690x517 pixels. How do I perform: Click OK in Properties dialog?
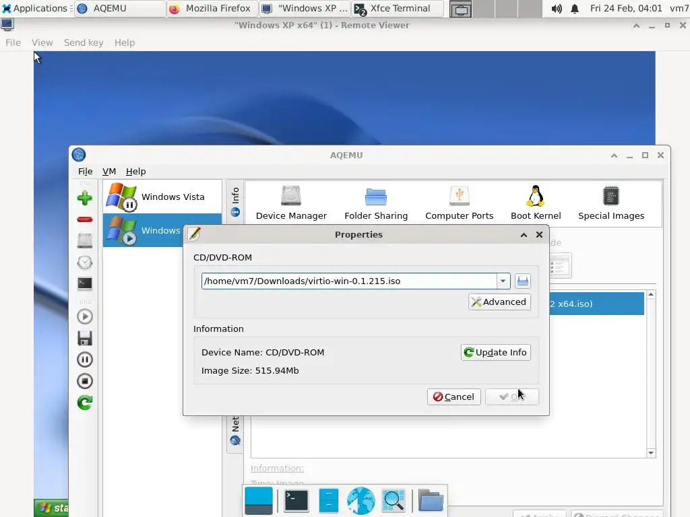coord(512,397)
